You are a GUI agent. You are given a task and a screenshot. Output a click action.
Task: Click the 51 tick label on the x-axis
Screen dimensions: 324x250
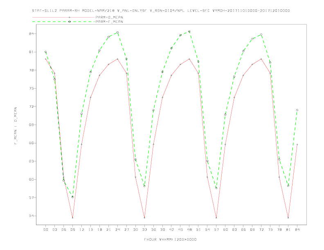[x=198, y=230]
